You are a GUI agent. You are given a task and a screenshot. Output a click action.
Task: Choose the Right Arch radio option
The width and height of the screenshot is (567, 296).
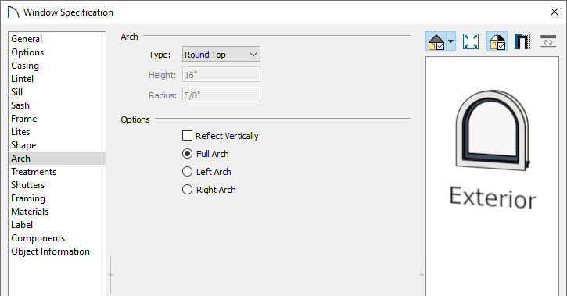tap(187, 190)
